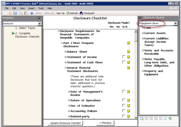Click the Help question mark icon
Viewport: 181px width, 127px height.
click(32, 13)
